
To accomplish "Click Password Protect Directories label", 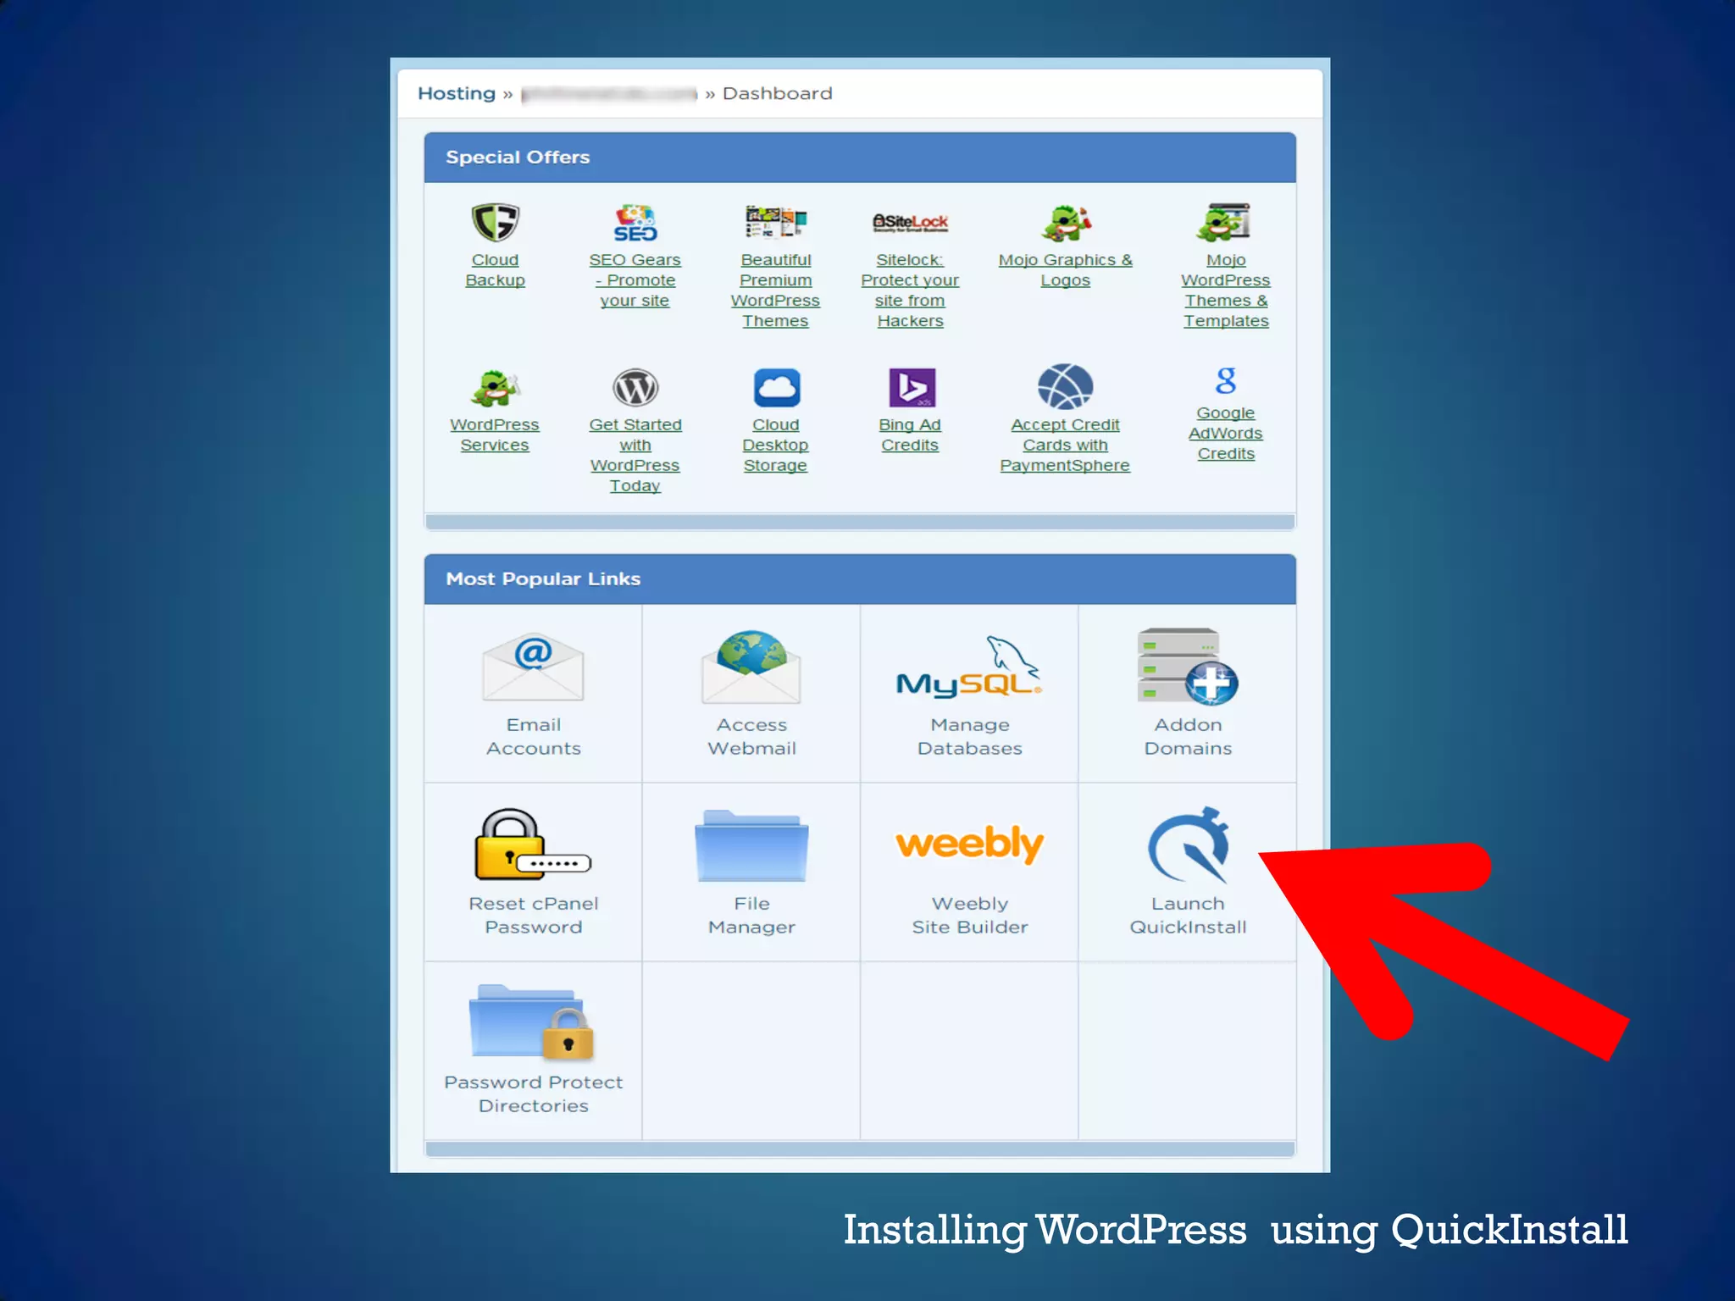I will 533,1093.
